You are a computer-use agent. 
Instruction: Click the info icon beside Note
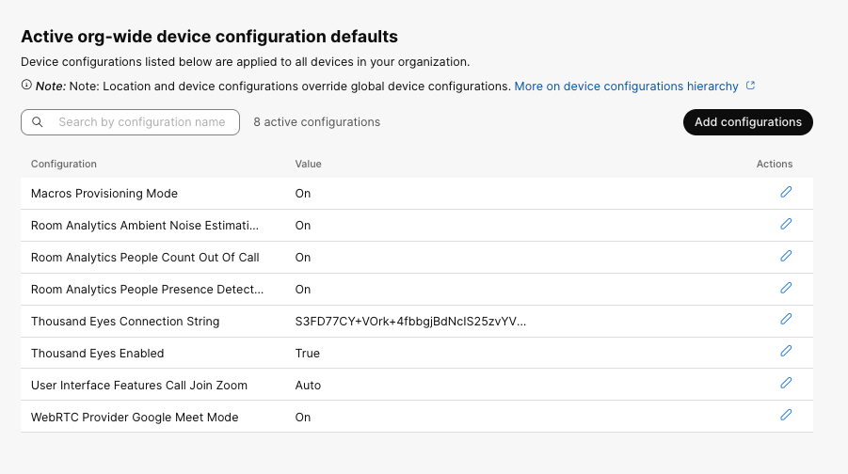[26, 86]
